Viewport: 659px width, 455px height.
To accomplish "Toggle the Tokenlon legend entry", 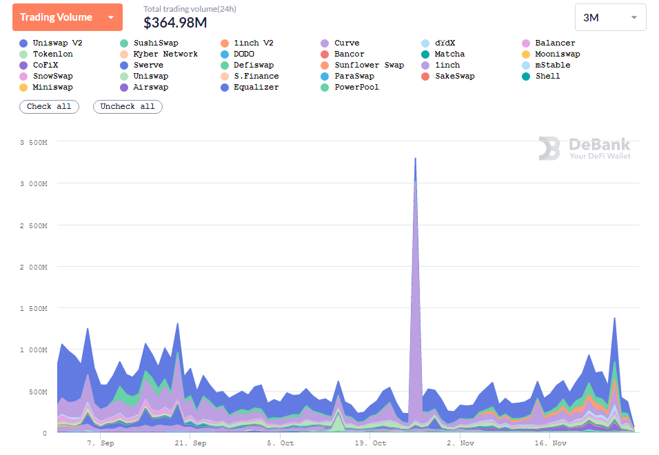I will 46,54.
